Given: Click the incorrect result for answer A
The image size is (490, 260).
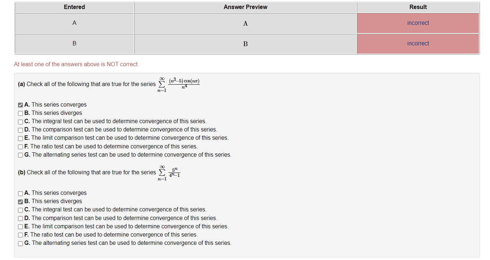Looking at the screenshot, I should 418,23.
